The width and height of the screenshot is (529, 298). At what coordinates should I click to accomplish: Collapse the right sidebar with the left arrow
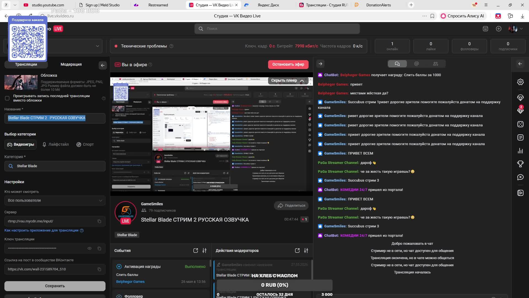(x=520, y=64)
